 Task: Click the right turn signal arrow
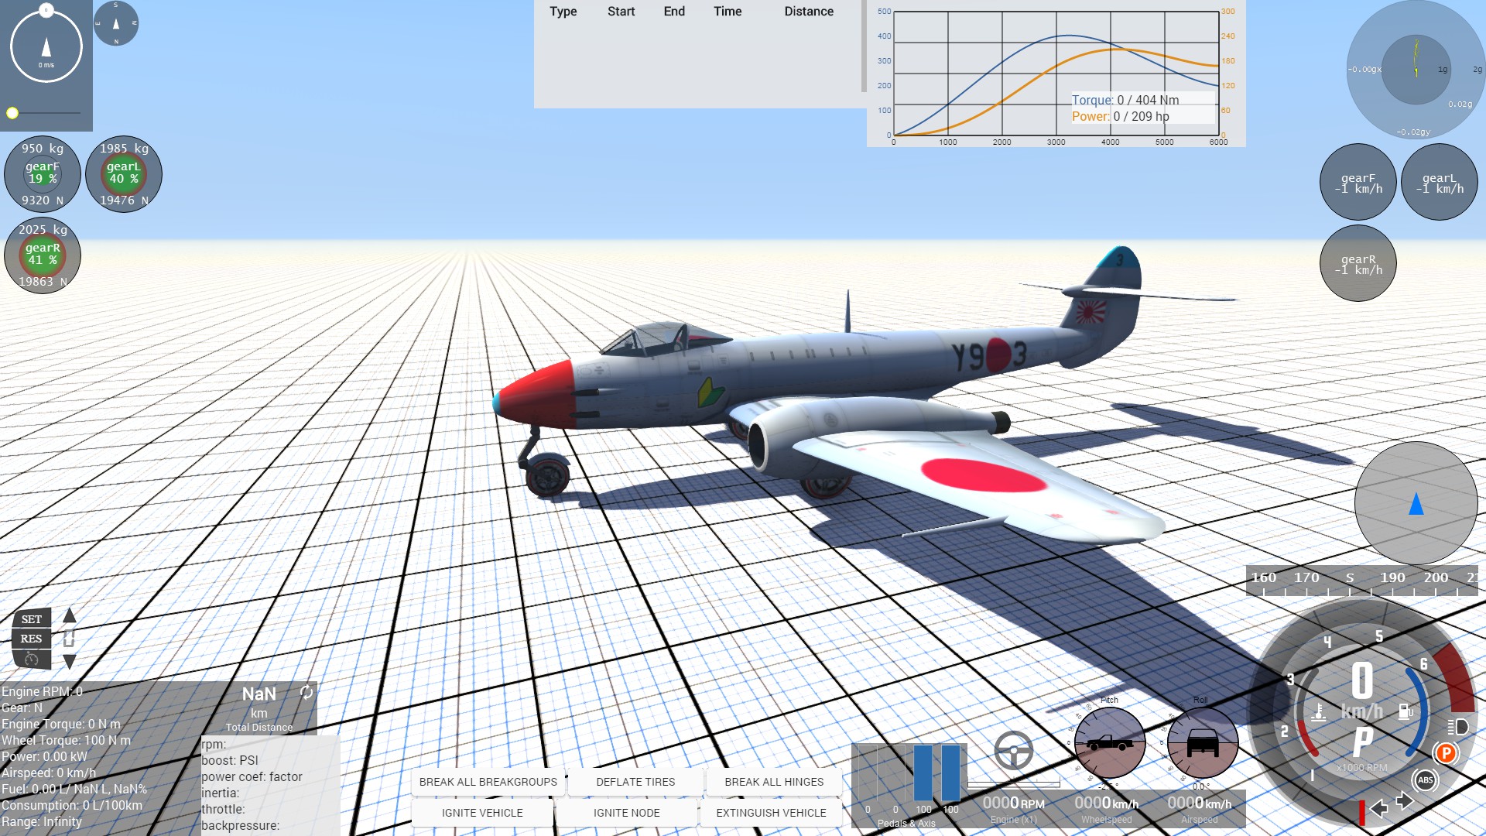tap(1405, 801)
